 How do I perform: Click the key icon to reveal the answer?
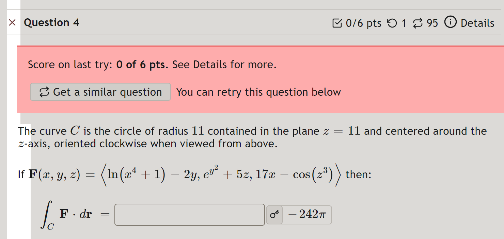tap(274, 215)
